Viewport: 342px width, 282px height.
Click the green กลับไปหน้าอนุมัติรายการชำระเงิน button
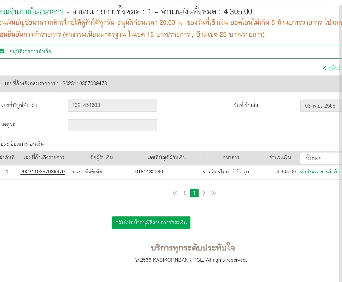point(151,222)
